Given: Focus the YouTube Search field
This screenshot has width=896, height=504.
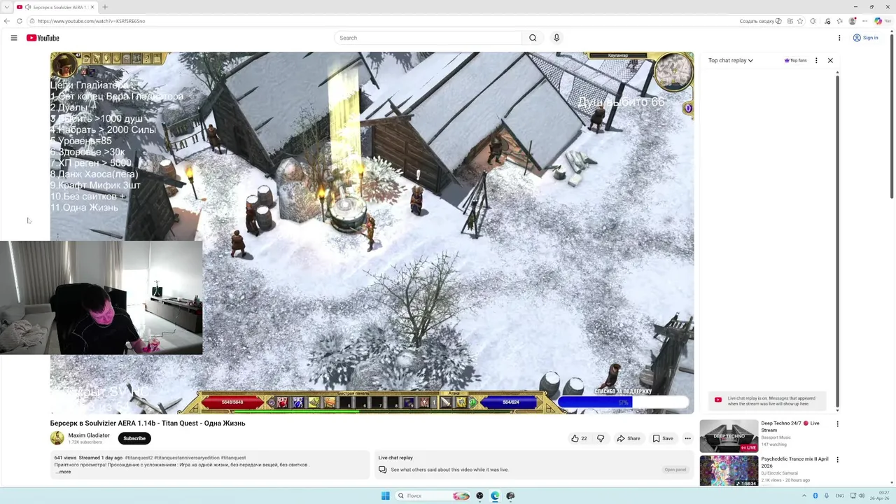Looking at the screenshot, I should [x=428, y=38].
